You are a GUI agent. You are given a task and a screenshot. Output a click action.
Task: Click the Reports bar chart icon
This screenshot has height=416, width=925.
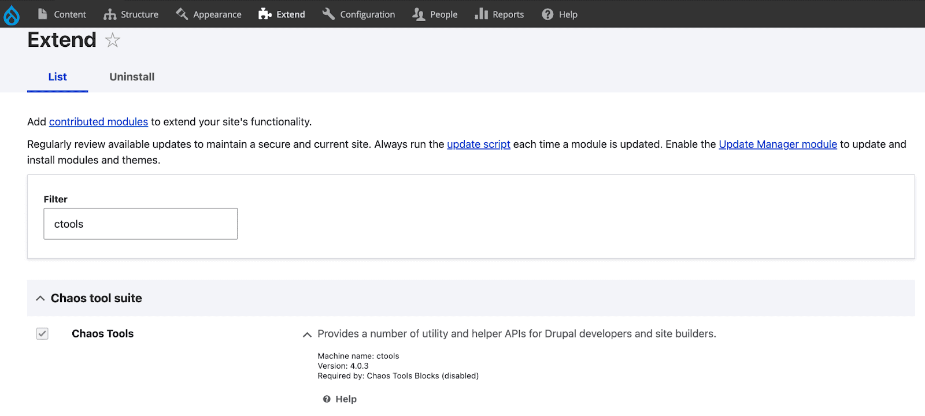(482, 14)
